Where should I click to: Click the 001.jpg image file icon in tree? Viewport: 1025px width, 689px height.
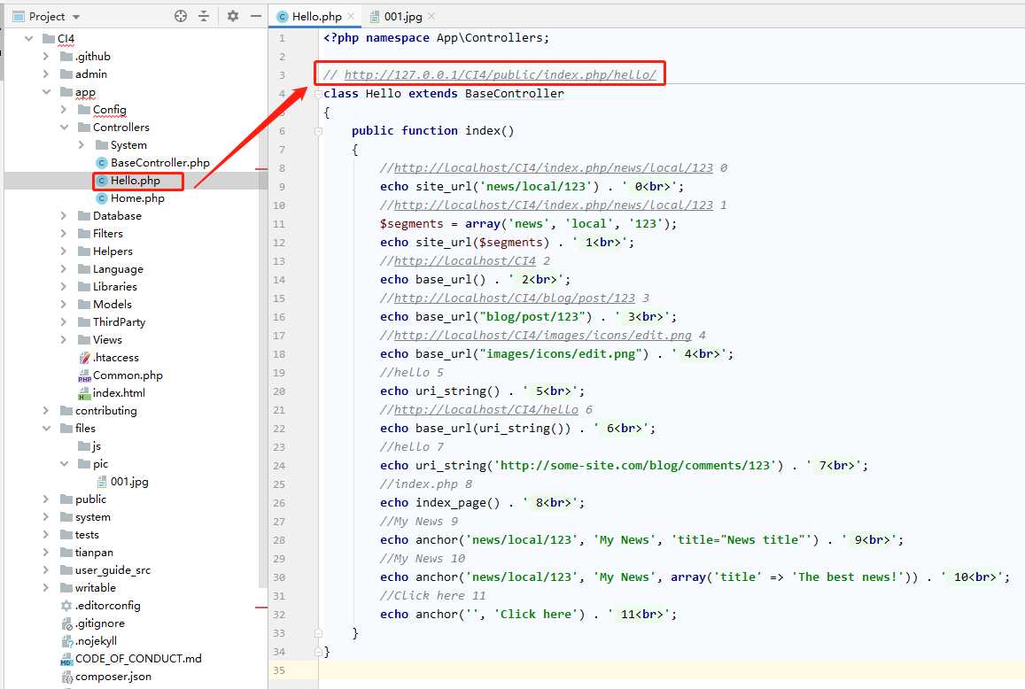[x=101, y=482]
